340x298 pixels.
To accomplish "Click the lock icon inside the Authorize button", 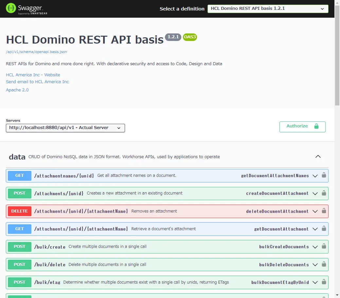I will pos(316,126).
